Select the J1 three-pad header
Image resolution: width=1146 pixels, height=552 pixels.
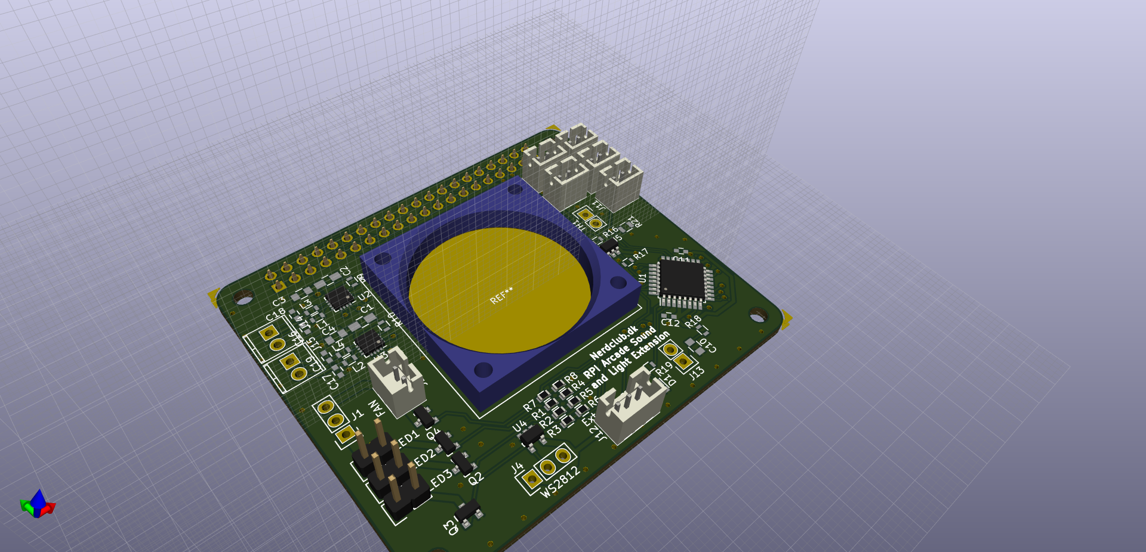click(335, 421)
